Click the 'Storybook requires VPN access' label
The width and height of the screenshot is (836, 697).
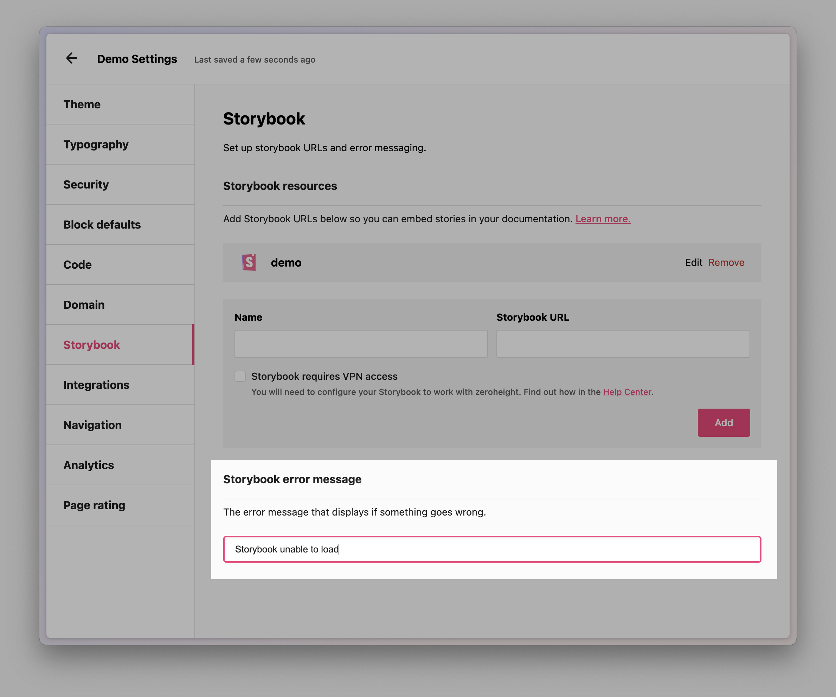(x=324, y=376)
